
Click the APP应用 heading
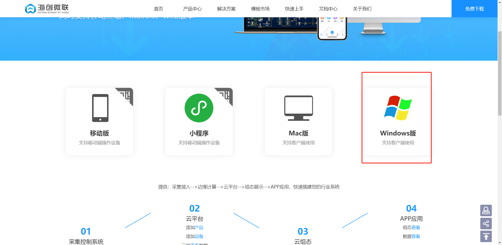[411, 219]
